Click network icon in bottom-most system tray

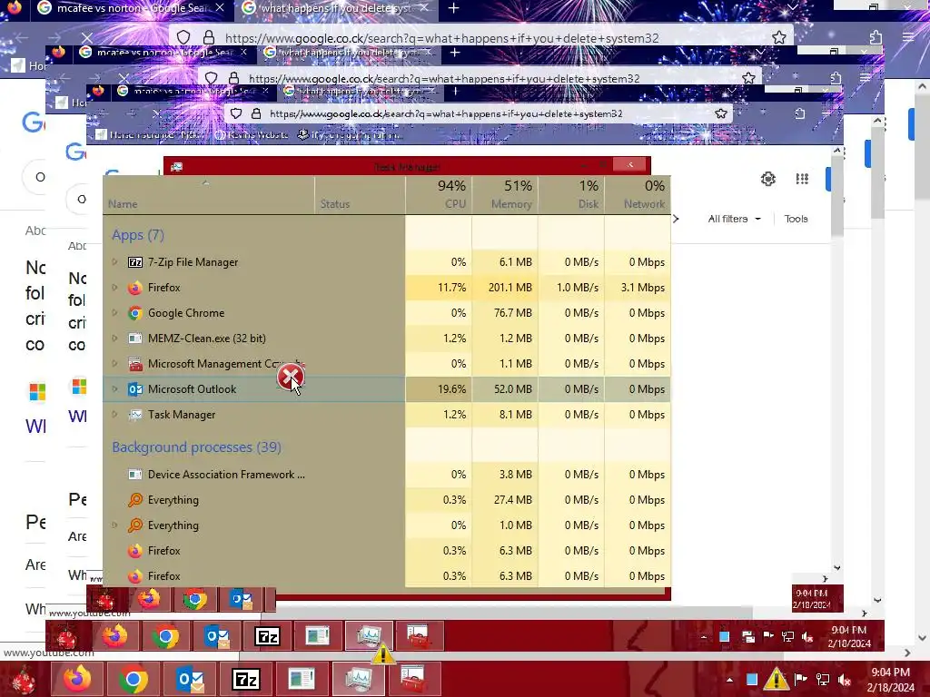pyautogui.click(x=823, y=680)
